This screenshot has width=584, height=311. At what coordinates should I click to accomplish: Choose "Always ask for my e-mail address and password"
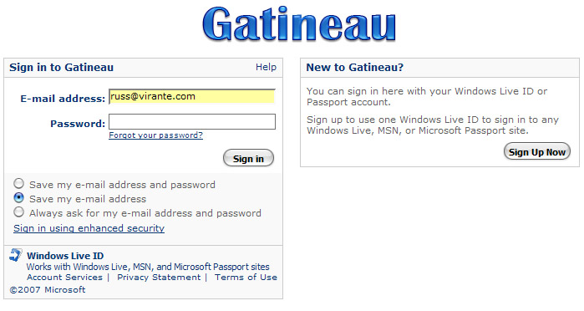(x=18, y=212)
